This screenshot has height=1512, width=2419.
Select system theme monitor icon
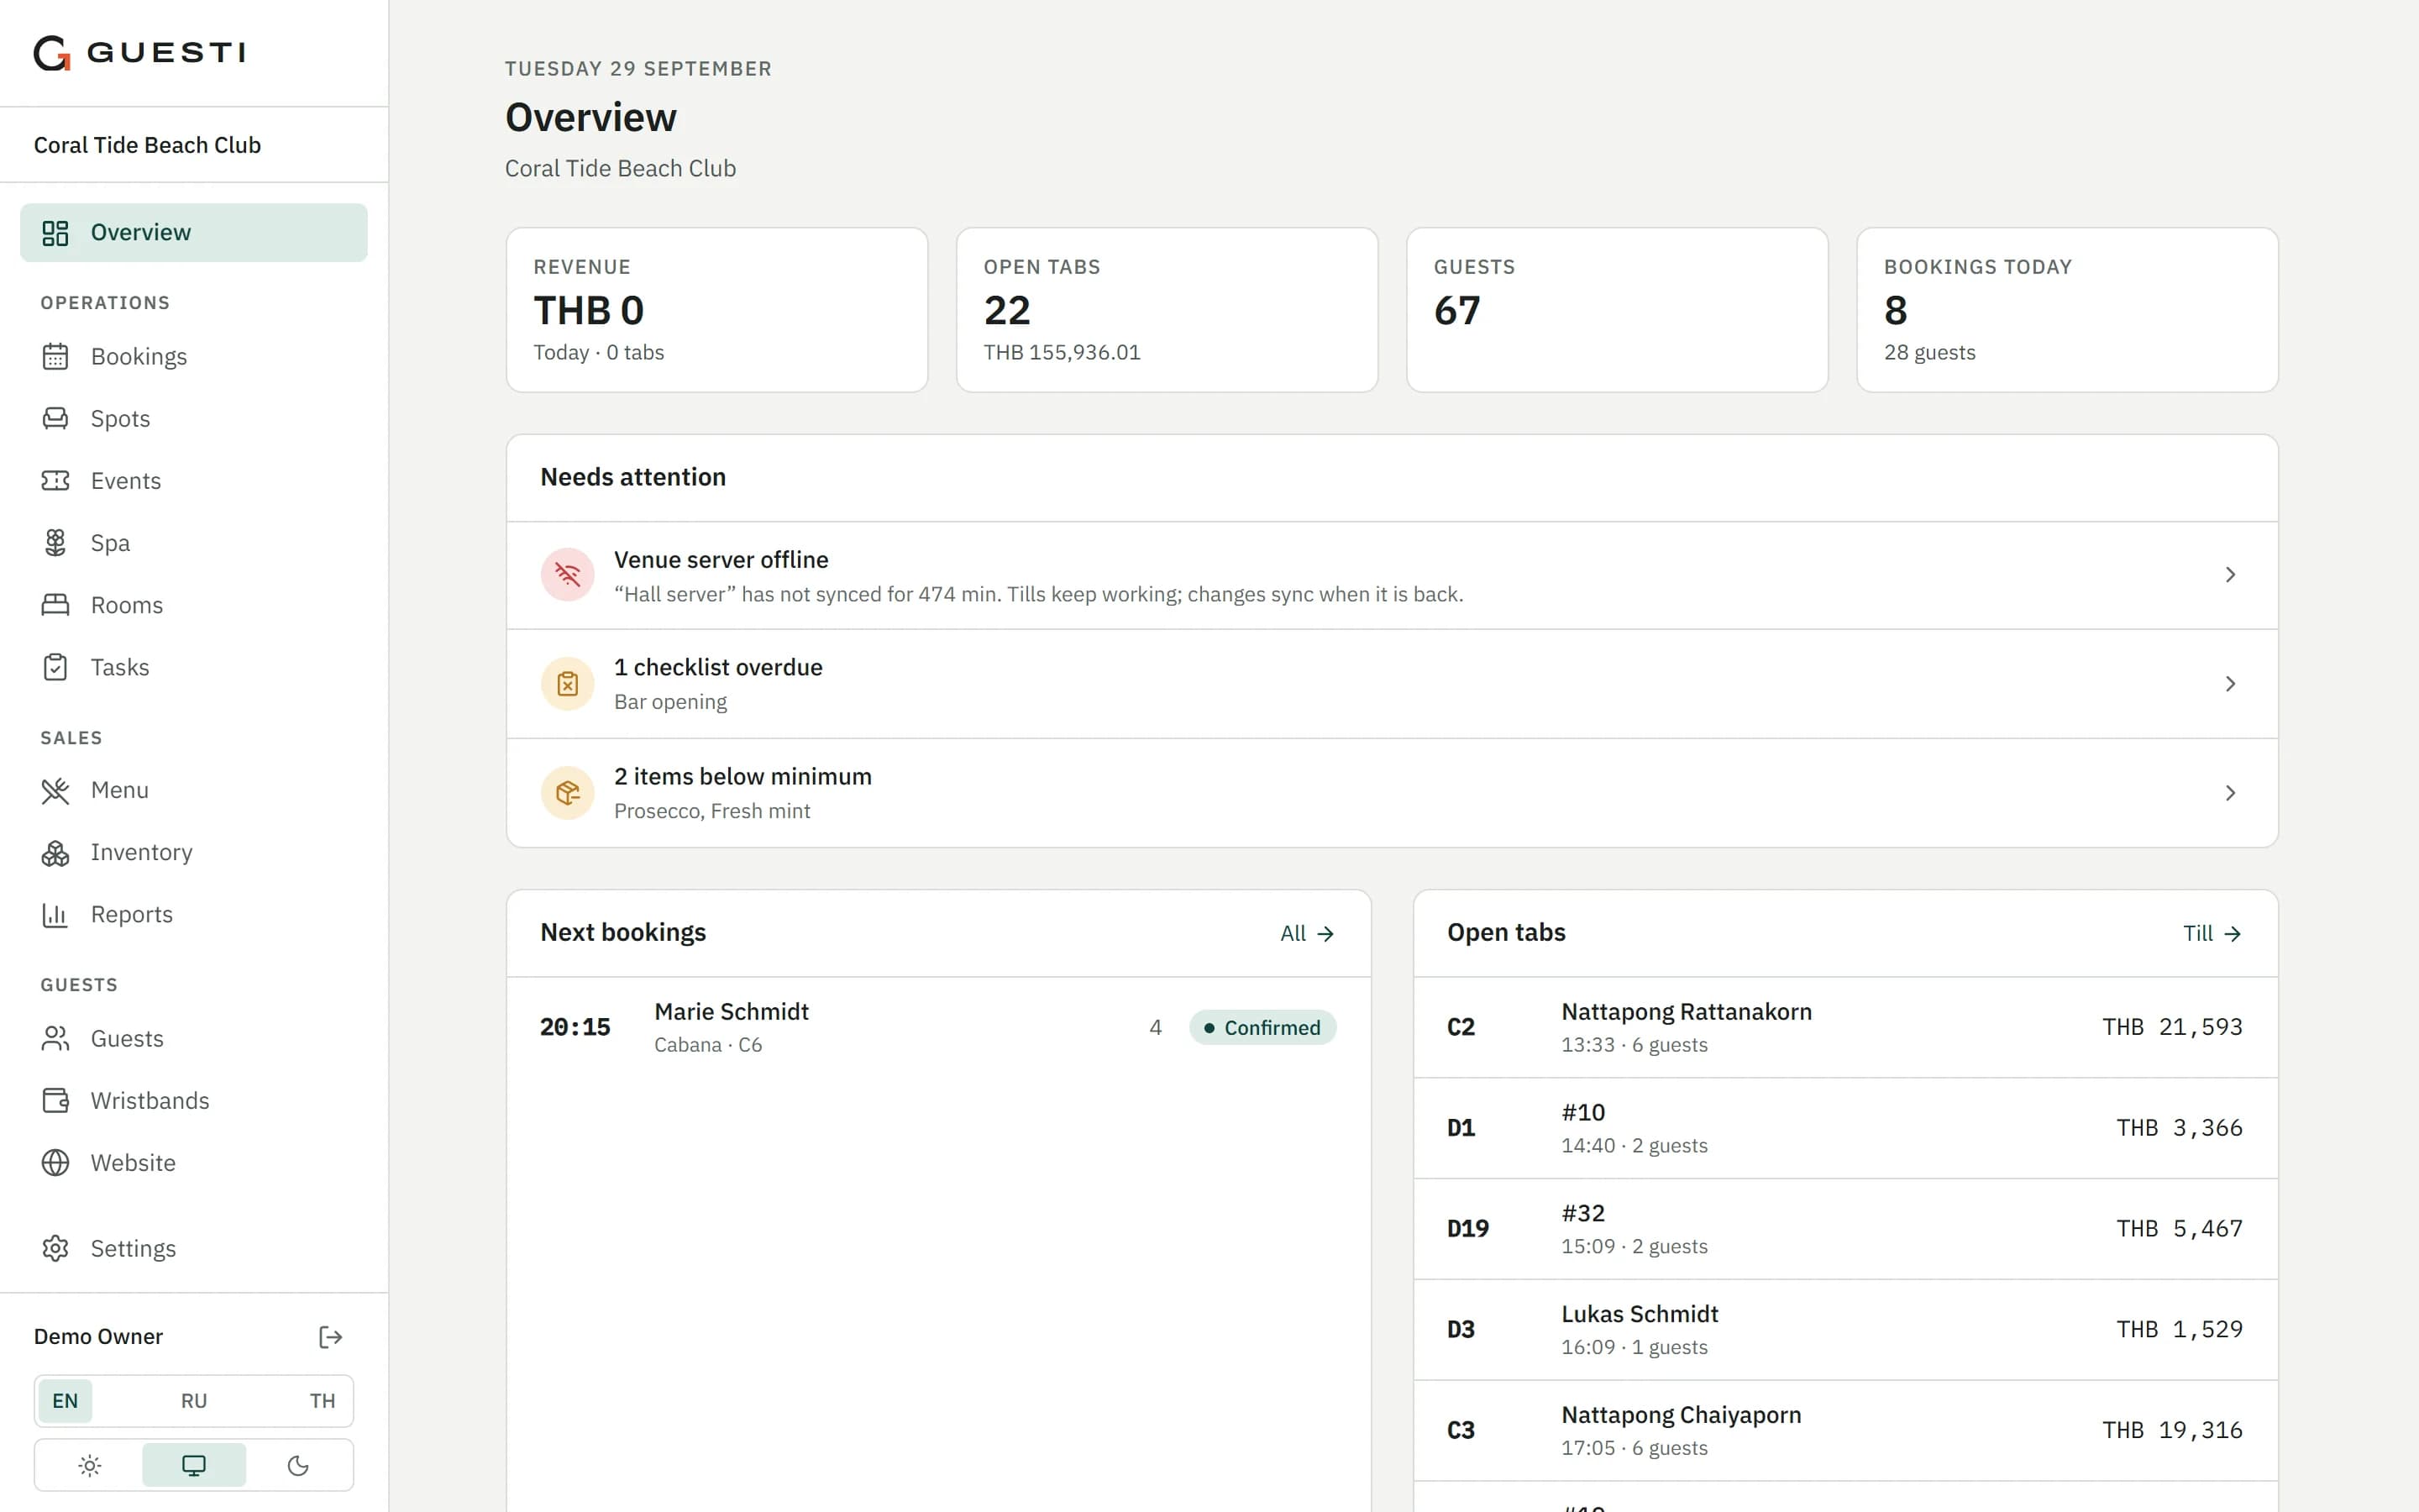[x=194, y=1465]
